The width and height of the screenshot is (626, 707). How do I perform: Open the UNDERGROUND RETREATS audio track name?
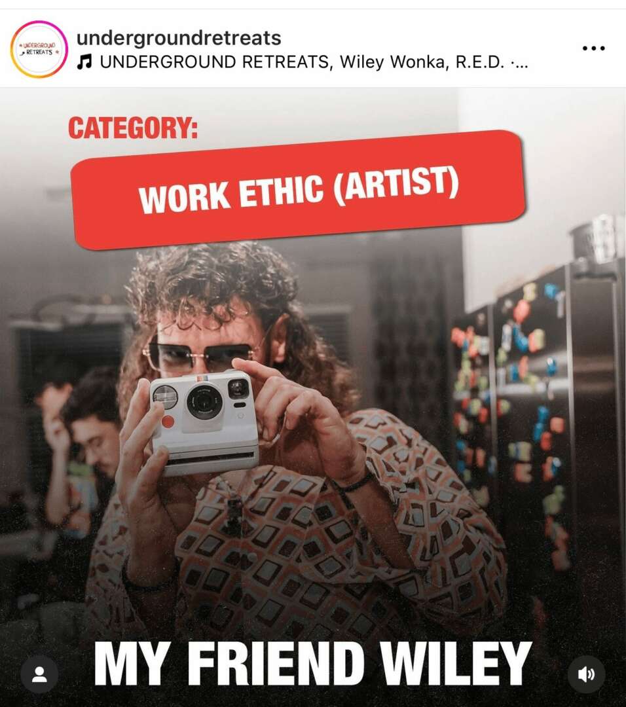point(214,62)
